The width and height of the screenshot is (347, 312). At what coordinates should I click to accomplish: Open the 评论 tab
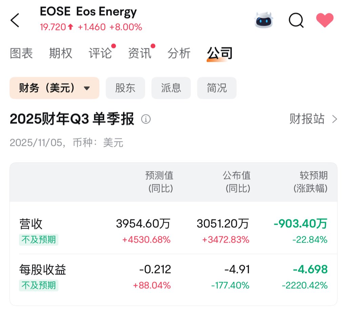(100, 53)
